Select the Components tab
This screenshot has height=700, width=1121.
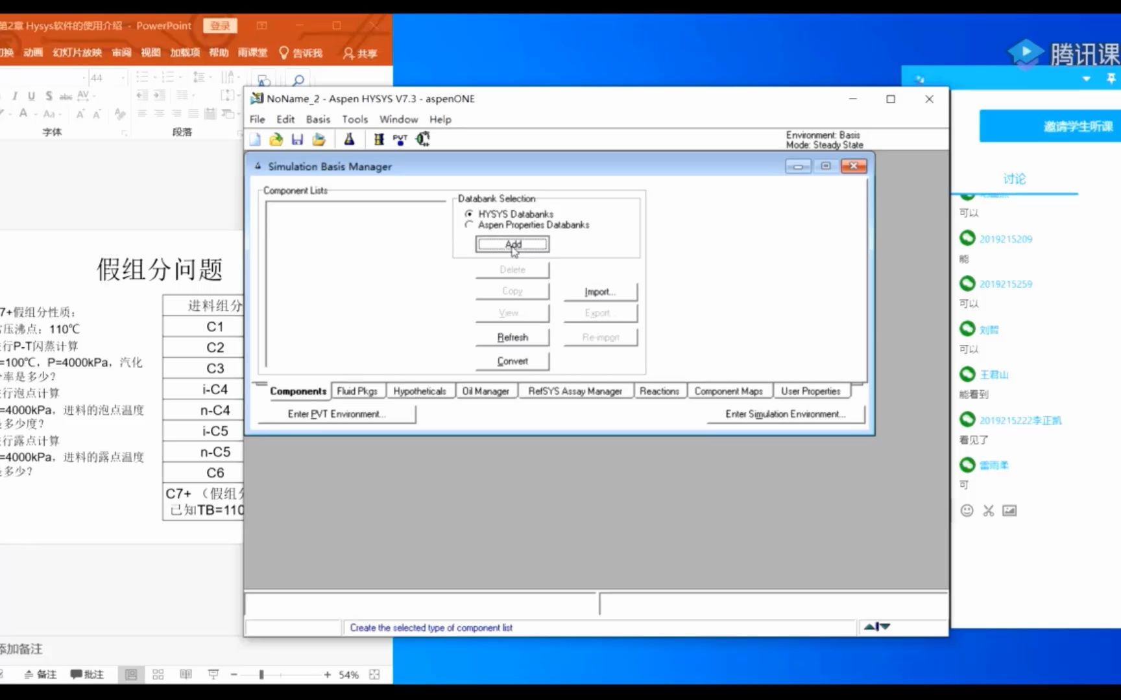tap(298, 391)
